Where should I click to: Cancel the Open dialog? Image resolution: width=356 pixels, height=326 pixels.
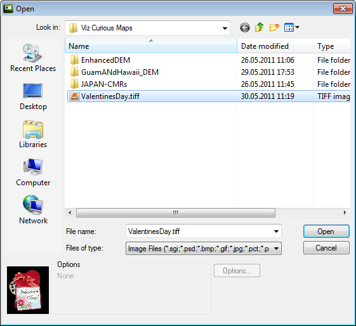[x=326, y=248]
